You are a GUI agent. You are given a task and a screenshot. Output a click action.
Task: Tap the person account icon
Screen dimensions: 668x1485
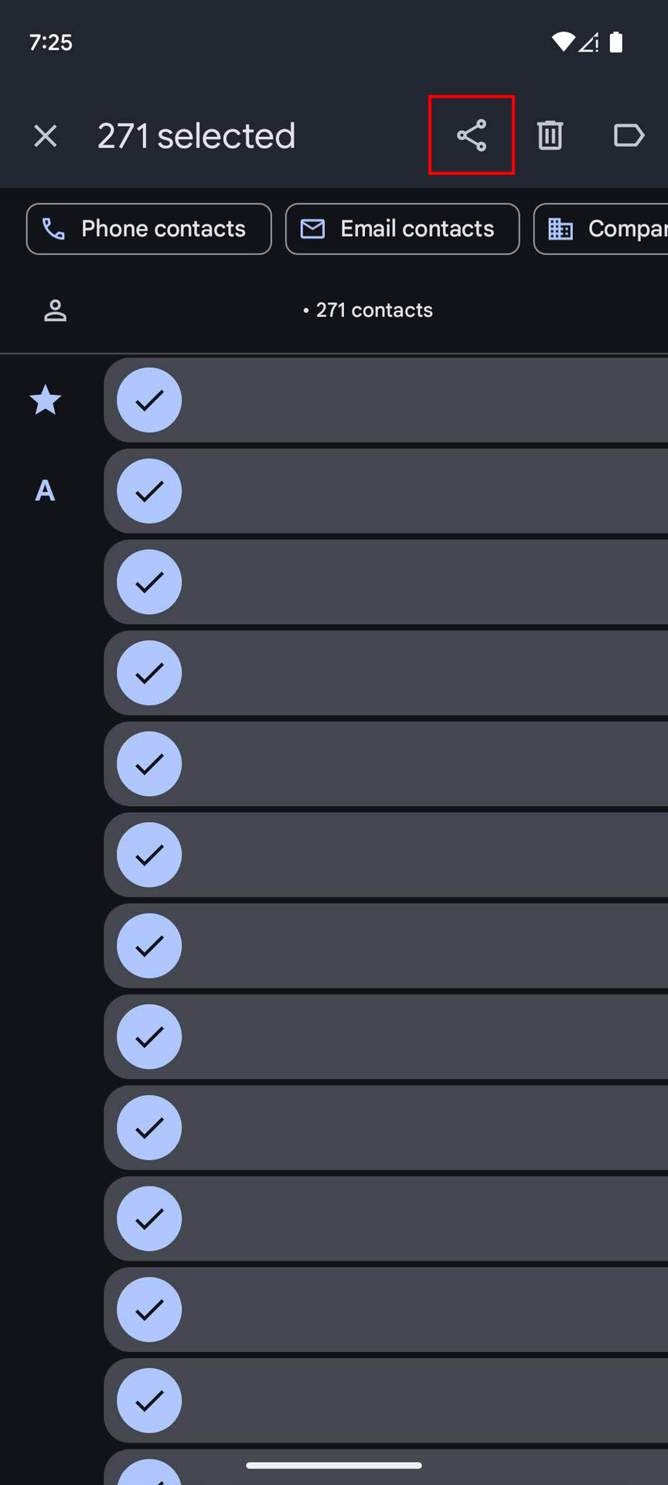coord(55,310)
